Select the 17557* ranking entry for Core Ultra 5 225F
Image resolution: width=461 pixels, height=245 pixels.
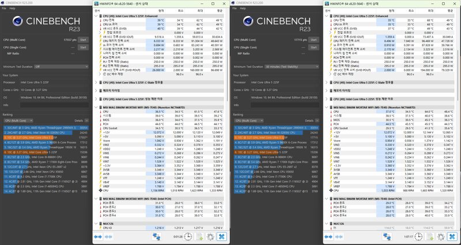pyautogui.click(x=46, y=137)
